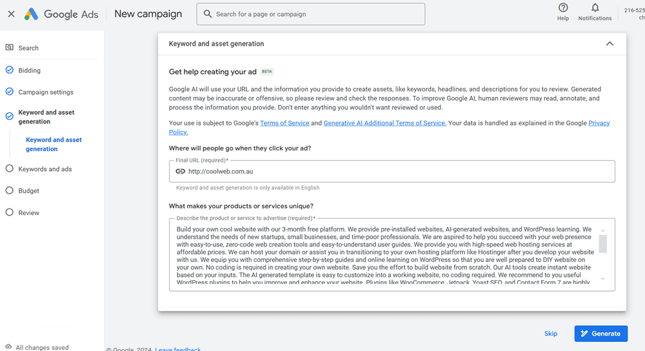Open the Help icon

[563, 8]
